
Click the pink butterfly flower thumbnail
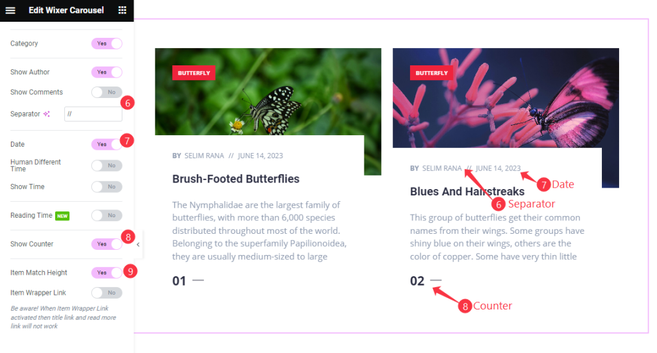(506, 98)
